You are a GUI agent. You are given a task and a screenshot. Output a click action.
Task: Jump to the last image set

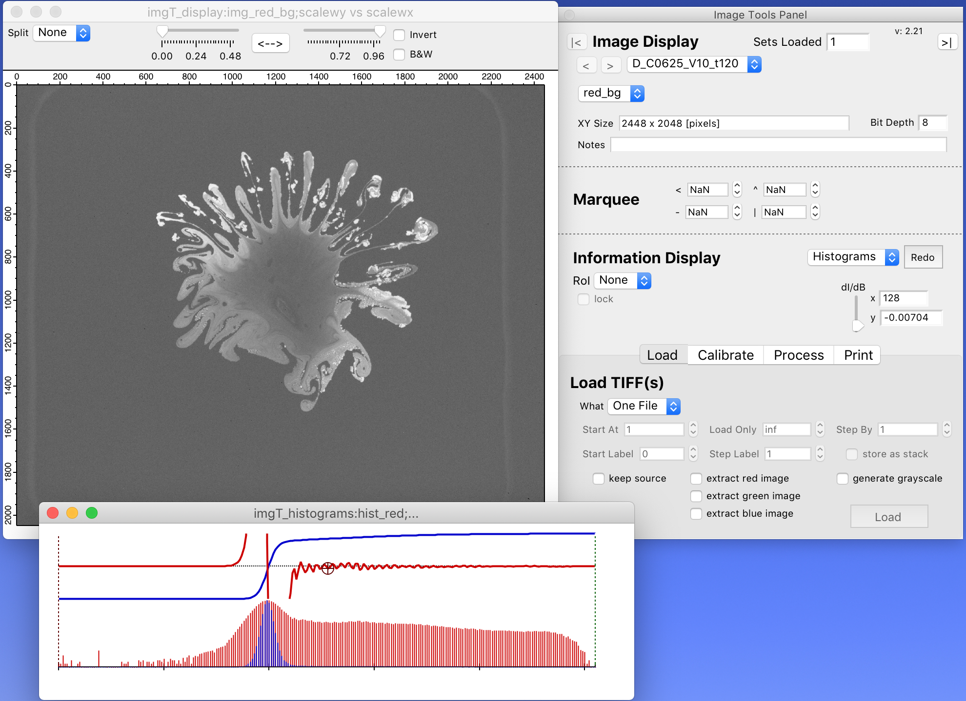(947, 42)
